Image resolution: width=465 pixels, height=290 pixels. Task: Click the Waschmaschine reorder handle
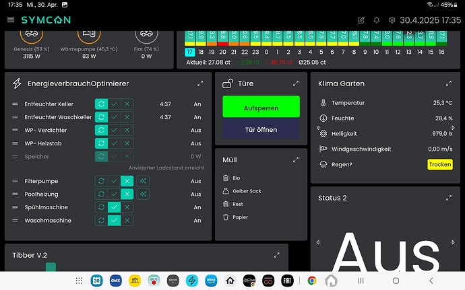click(x=15, y=221)
